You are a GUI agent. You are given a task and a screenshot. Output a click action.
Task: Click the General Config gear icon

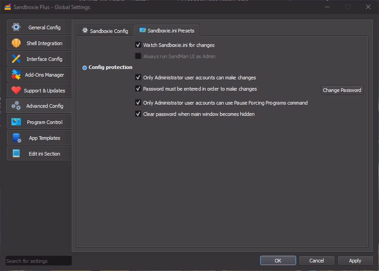pyautogui.click(x=16, y=27)
